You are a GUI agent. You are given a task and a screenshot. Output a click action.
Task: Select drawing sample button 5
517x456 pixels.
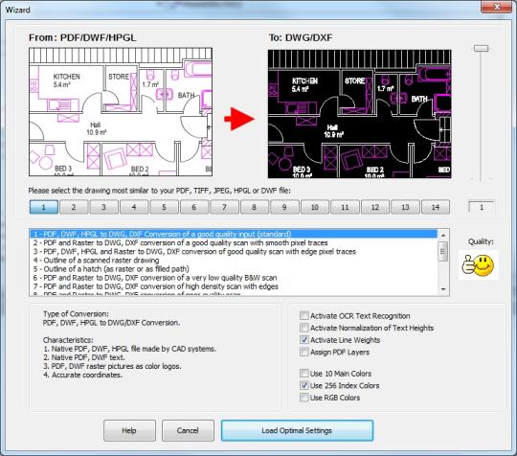tap(164, 207)
